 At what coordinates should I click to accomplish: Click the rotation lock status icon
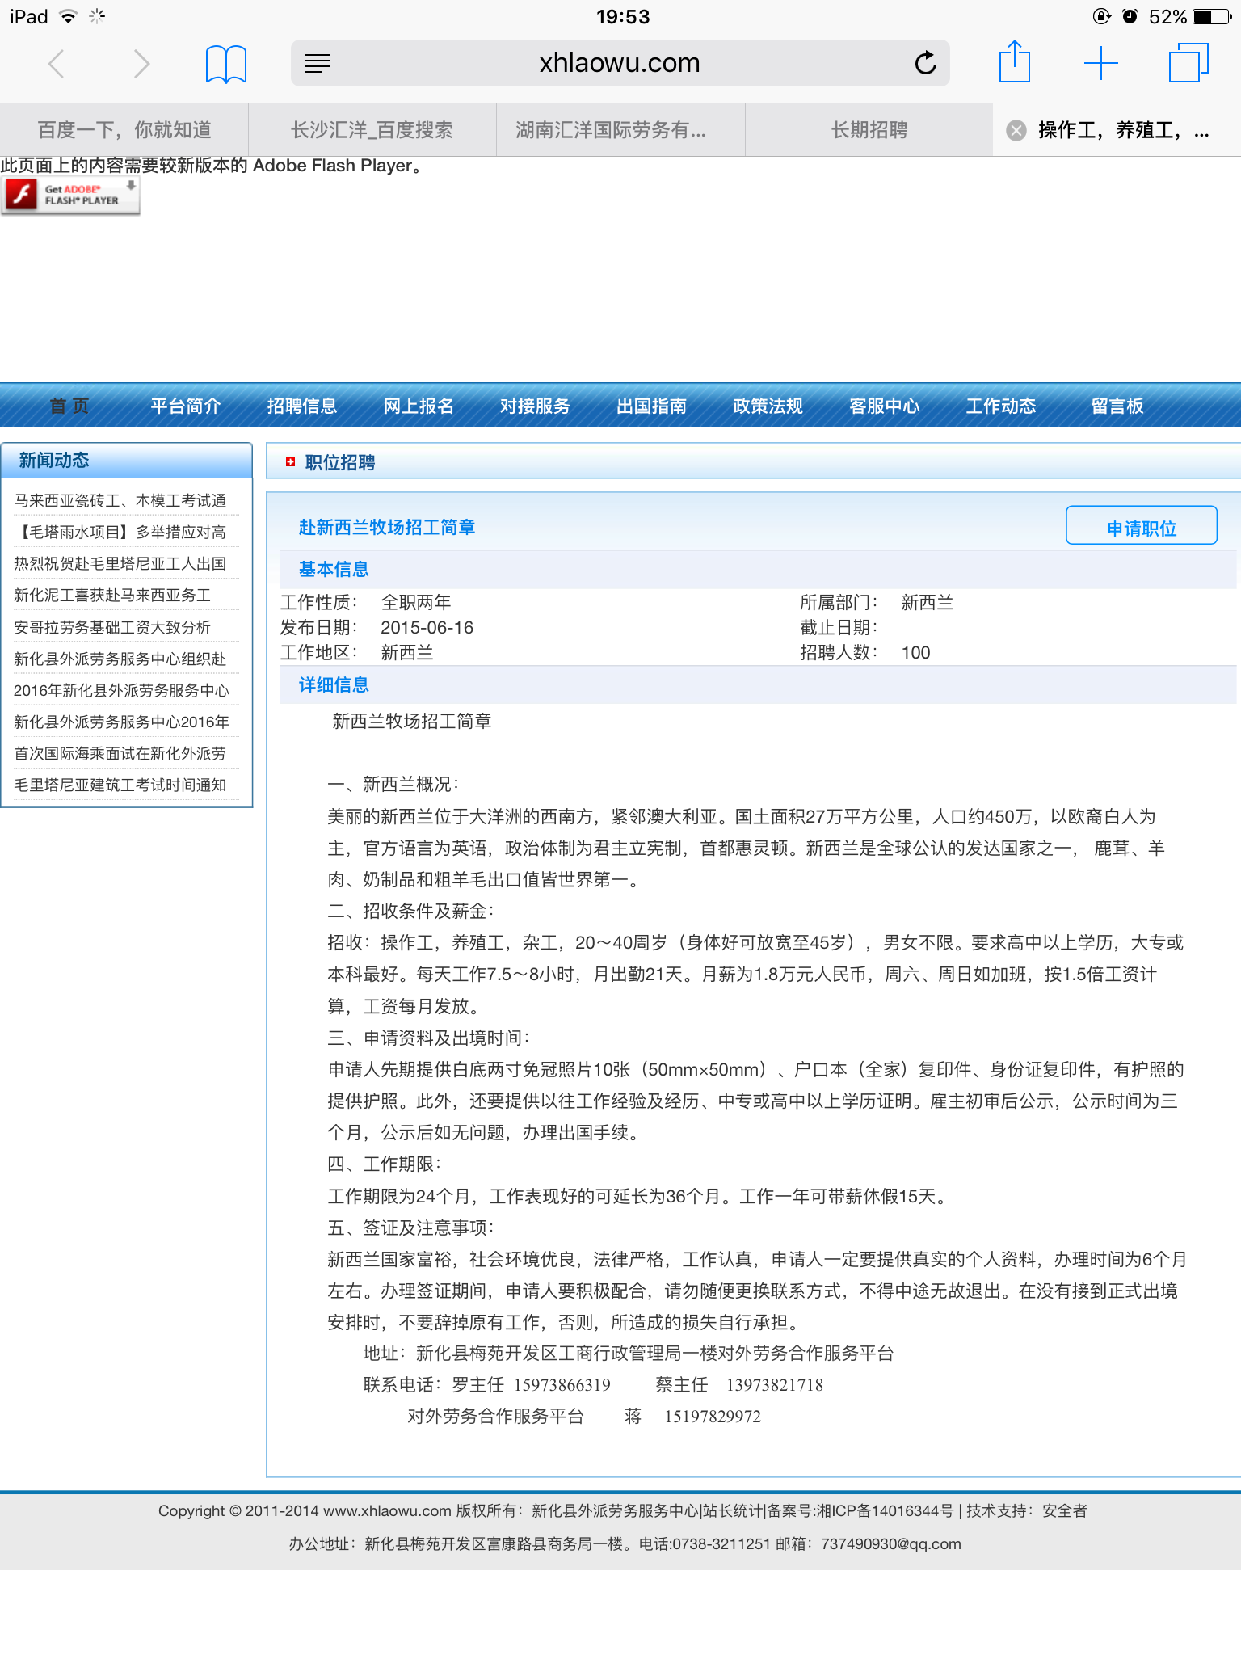tap(1101, 16)
